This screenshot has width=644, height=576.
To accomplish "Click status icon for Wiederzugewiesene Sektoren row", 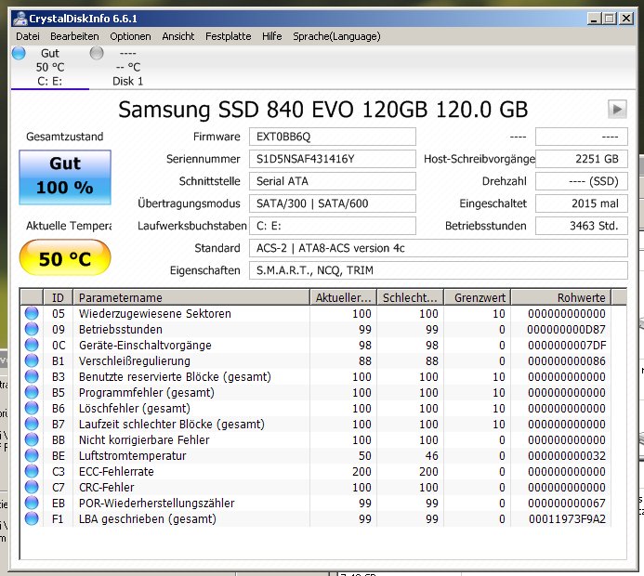I will coord(32,313).
